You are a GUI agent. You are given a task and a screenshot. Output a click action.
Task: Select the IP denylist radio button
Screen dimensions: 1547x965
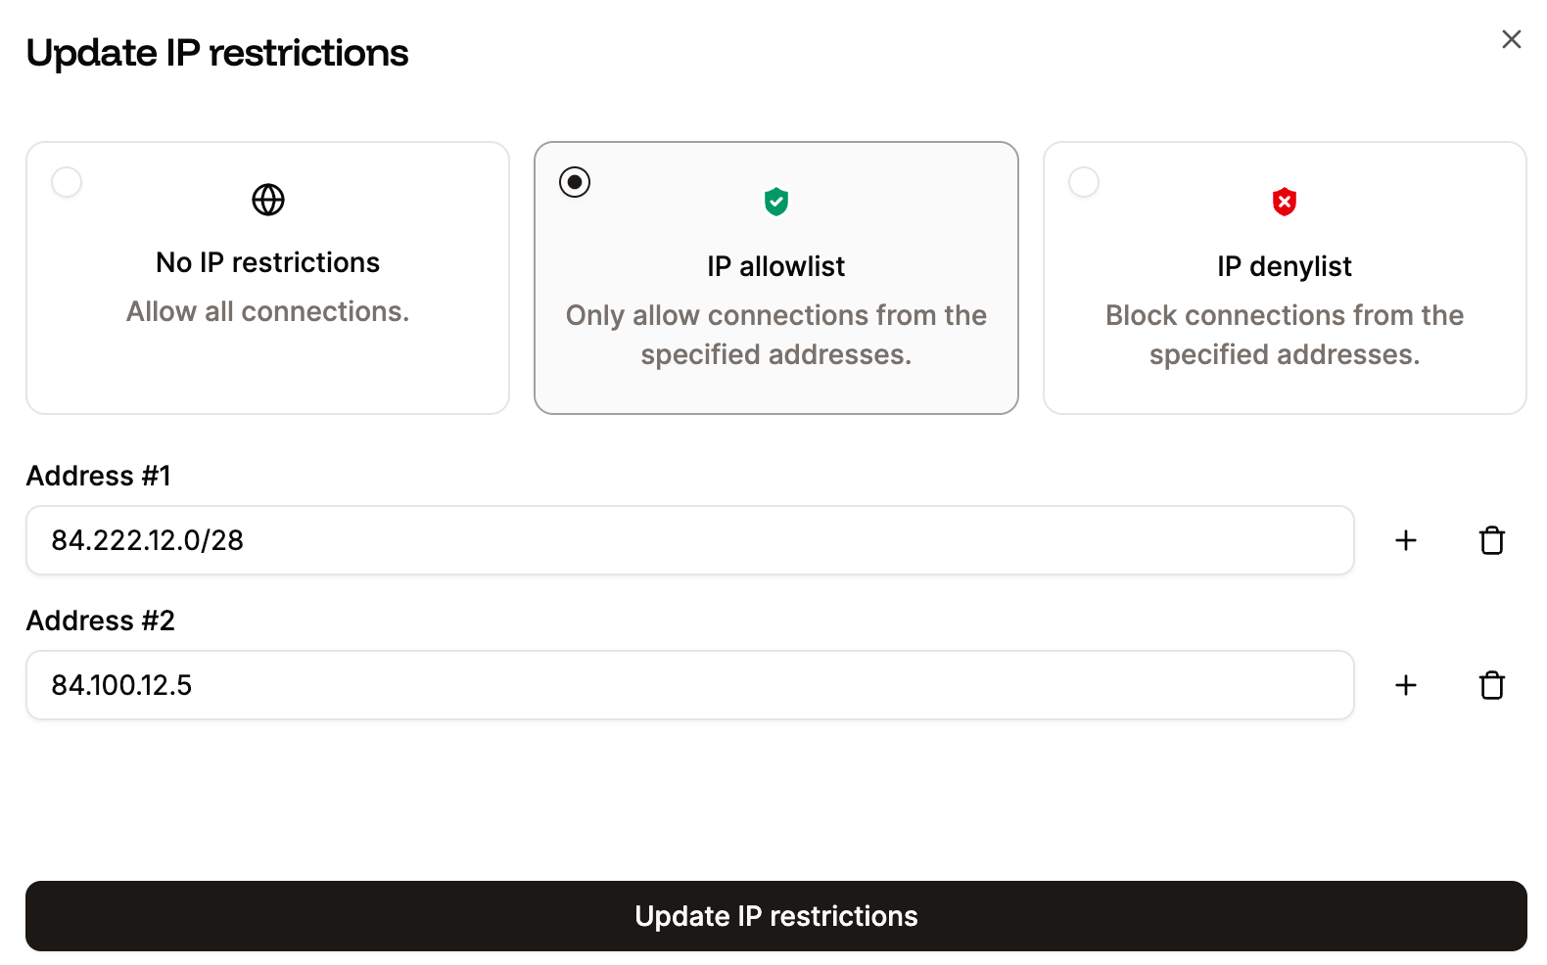click(1084, 181)
